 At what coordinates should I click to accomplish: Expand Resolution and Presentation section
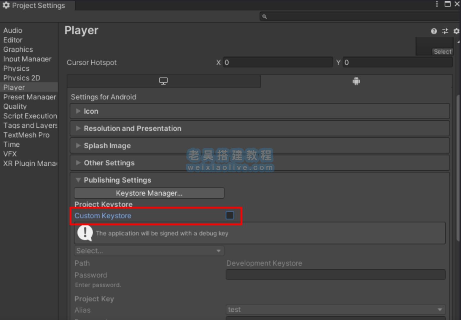click(132, 129)
